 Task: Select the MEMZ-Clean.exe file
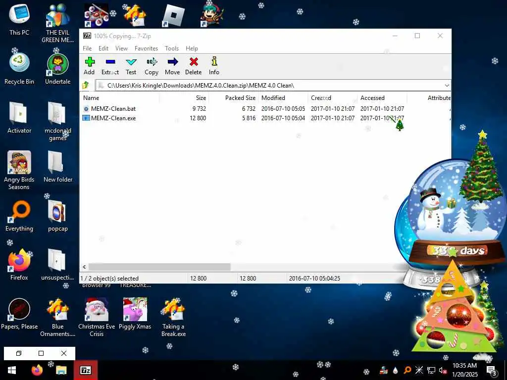(113, 118)
